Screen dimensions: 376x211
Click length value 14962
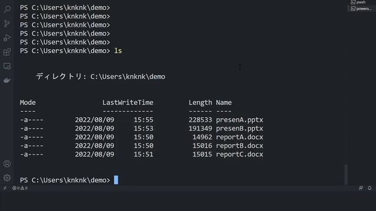tap(202, 137)
